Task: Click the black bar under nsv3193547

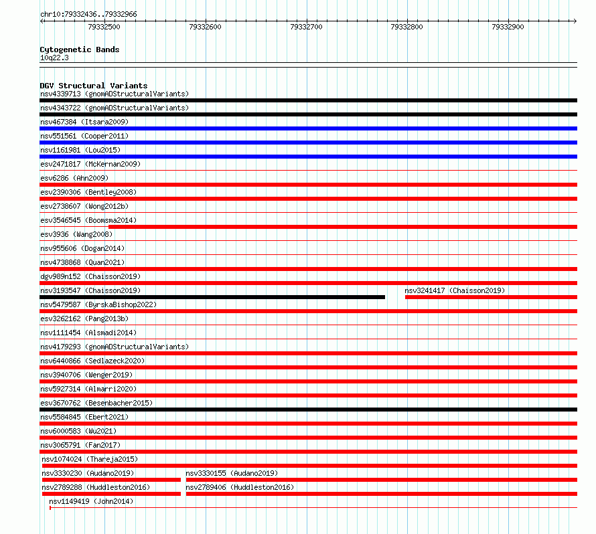Action: [212, 297]
